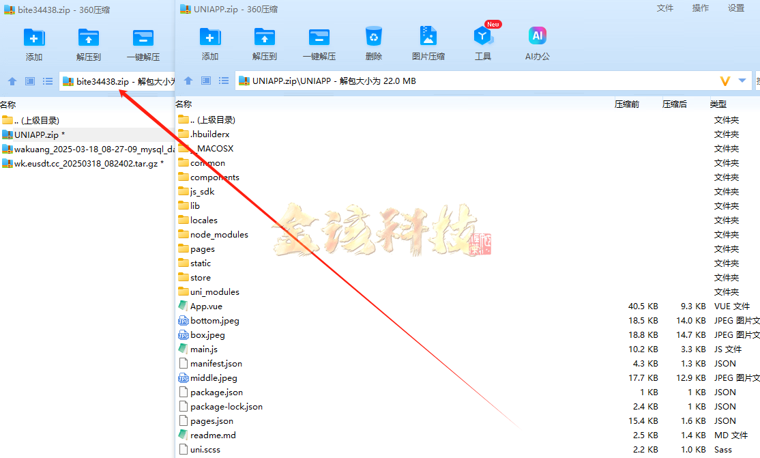The width and height of the screenshot is (760, 458).
Task: Click the 删除 recycle bin icon
Action: pyautogui.click(x=373, y=37)
